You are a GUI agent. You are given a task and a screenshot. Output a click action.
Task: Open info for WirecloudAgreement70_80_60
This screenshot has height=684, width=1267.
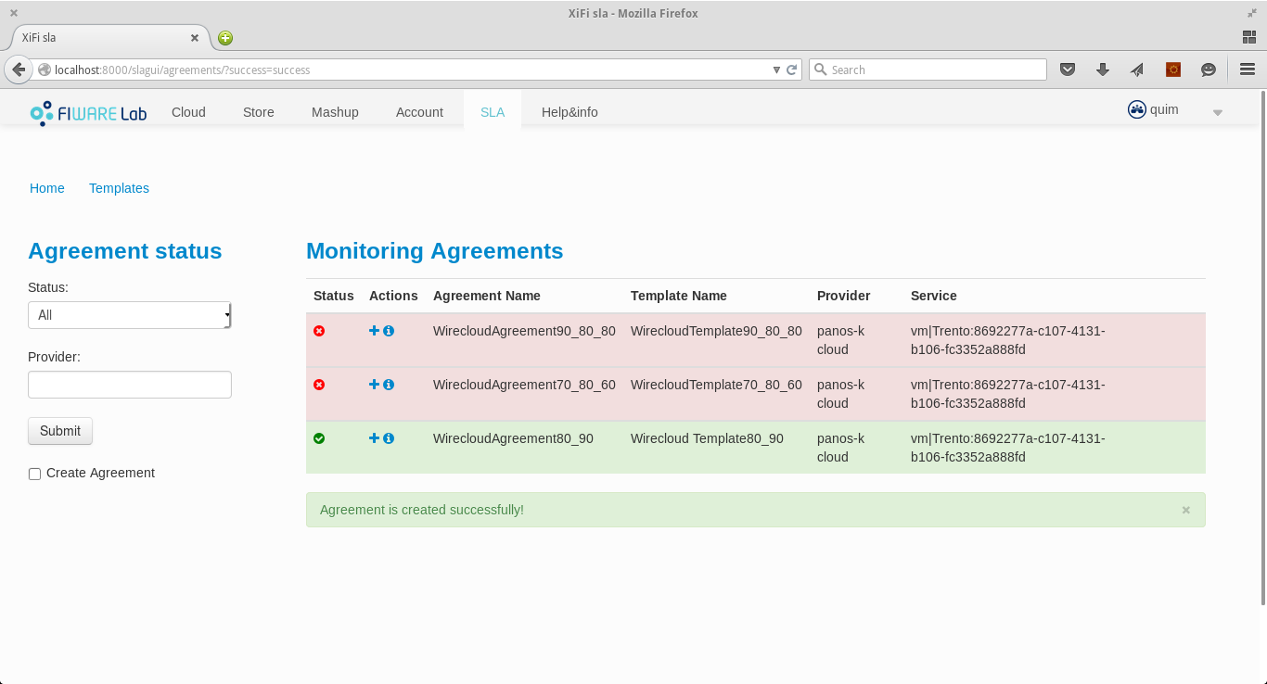click(x=389, y=385)
